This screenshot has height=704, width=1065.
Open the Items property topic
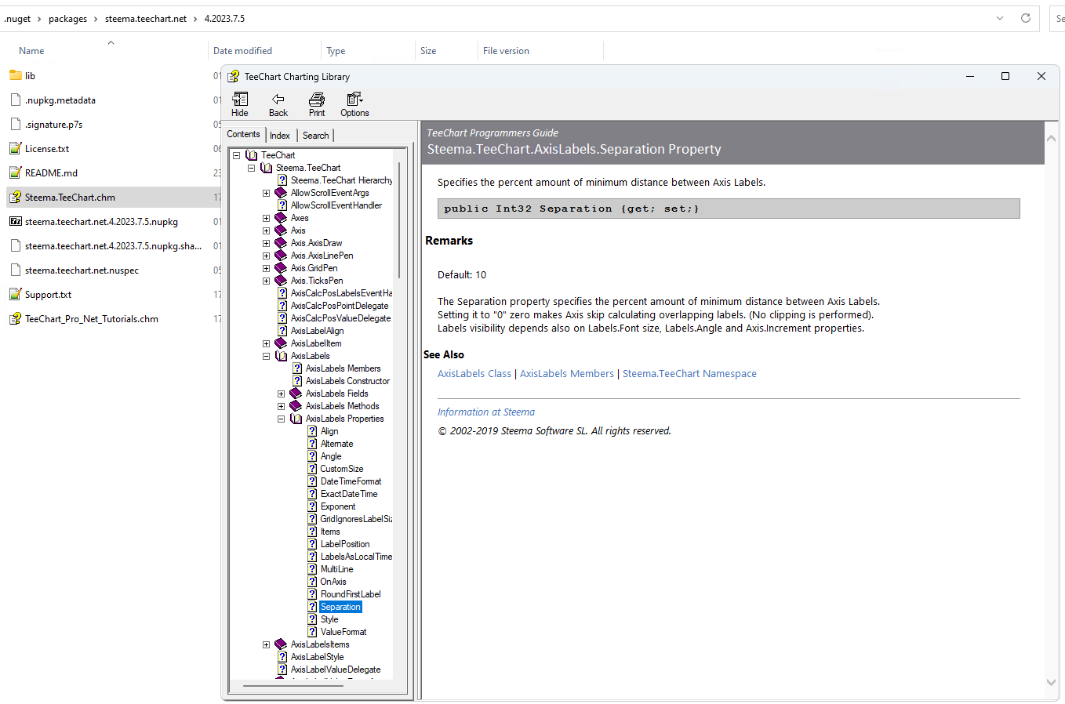pyautogui.click(x=330, y=532)
